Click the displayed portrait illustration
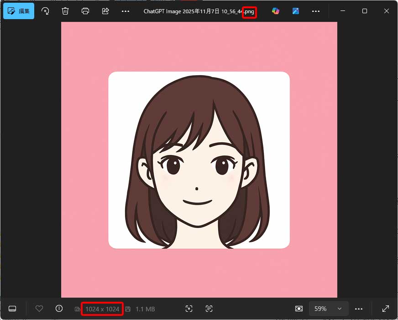398x320 pixels. 199,160
